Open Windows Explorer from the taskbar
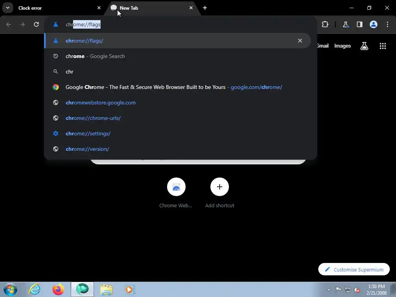 (106, 289)
